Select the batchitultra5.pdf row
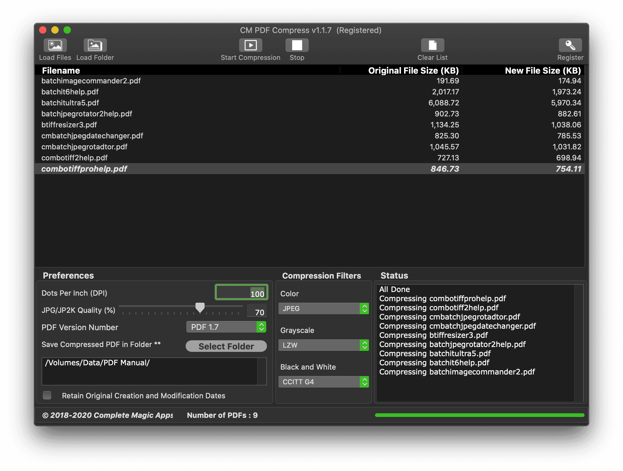This screenshot has width=623, height=471. click(x=310, y=103)
